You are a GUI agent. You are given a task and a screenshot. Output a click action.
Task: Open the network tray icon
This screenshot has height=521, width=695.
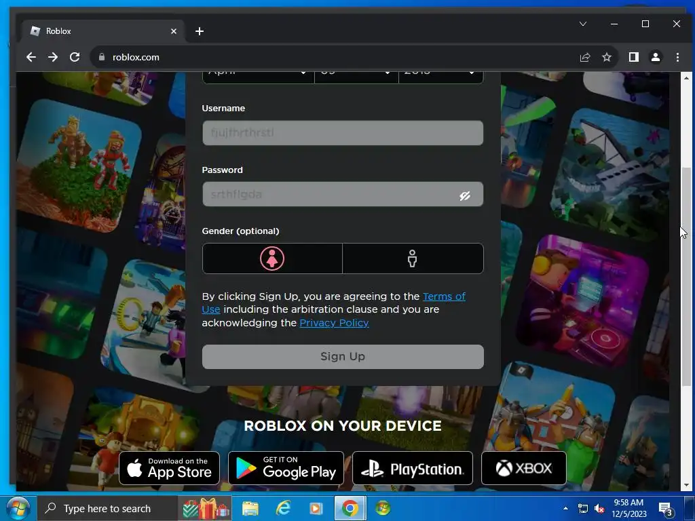pyautogui.click(x=583, y=509)
